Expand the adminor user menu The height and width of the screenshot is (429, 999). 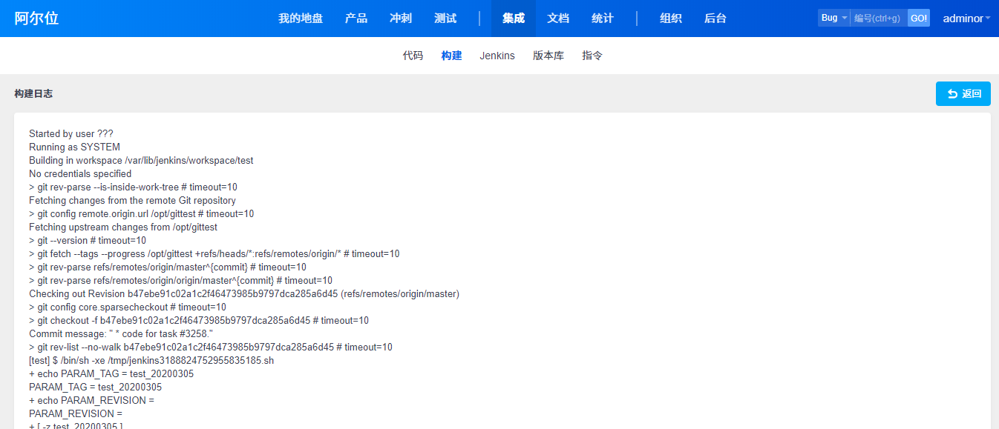click(966, 19)
